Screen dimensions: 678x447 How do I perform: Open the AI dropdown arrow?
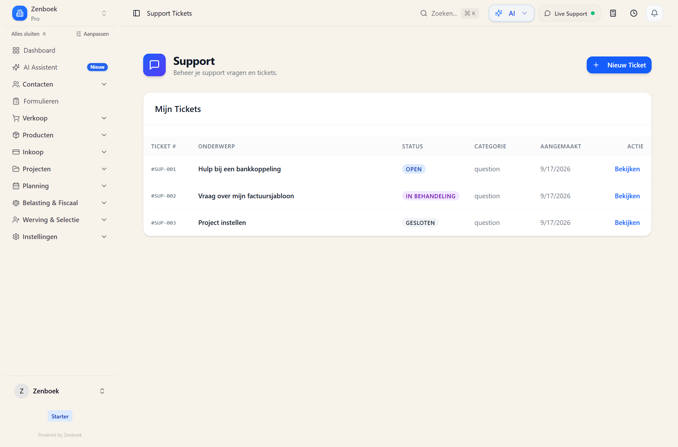[525, 13]
